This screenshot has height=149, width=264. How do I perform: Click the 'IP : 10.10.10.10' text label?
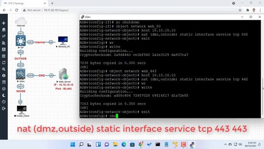pyautogui.click(x=64, y=85)
